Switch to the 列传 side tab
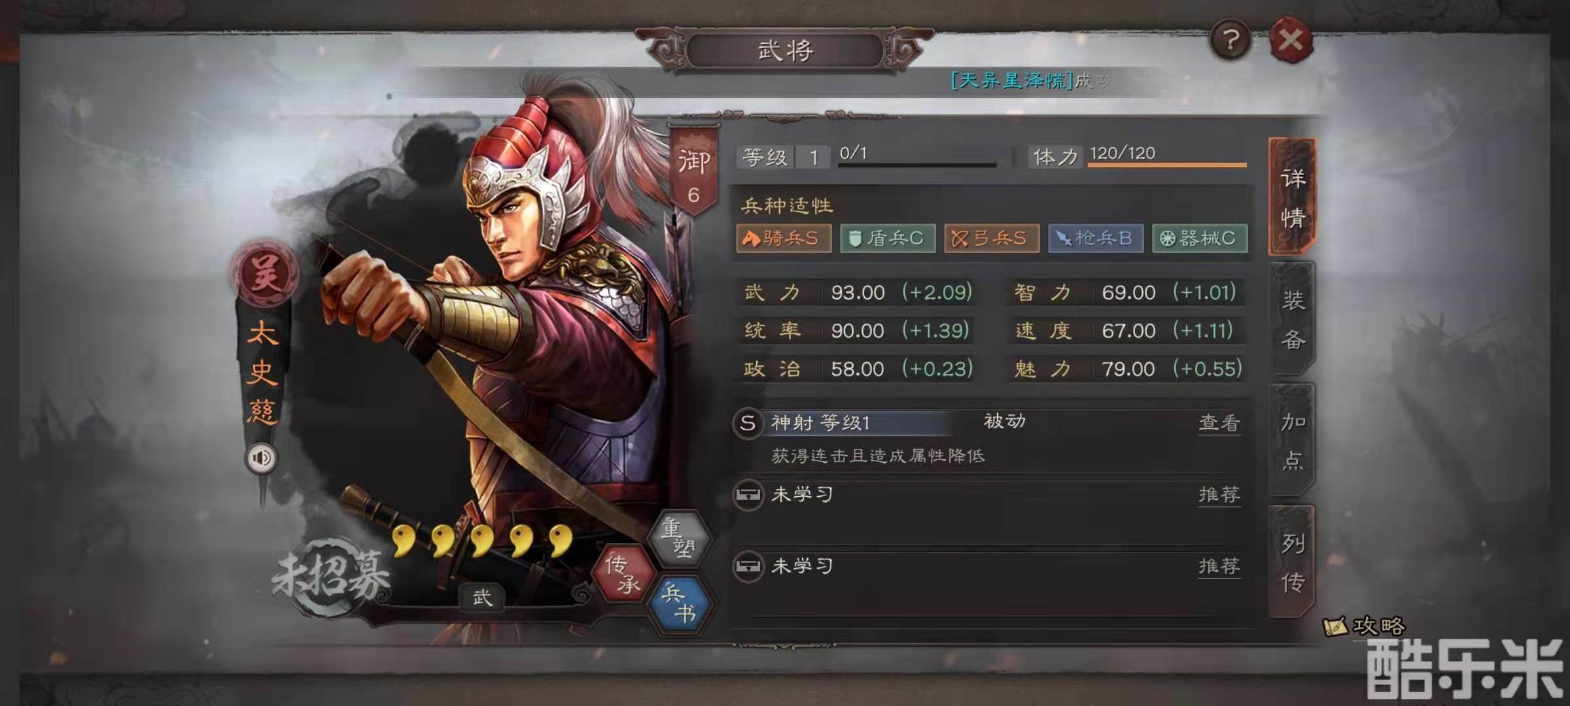 tap(1292, 562)
